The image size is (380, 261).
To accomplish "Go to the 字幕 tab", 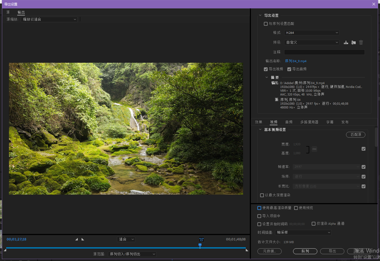I will (x=330, y=122).
